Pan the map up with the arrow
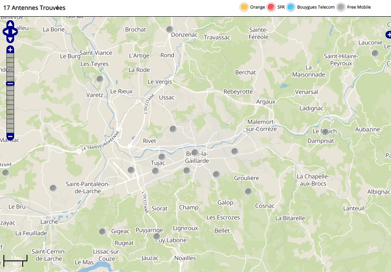 click(10, 24)
